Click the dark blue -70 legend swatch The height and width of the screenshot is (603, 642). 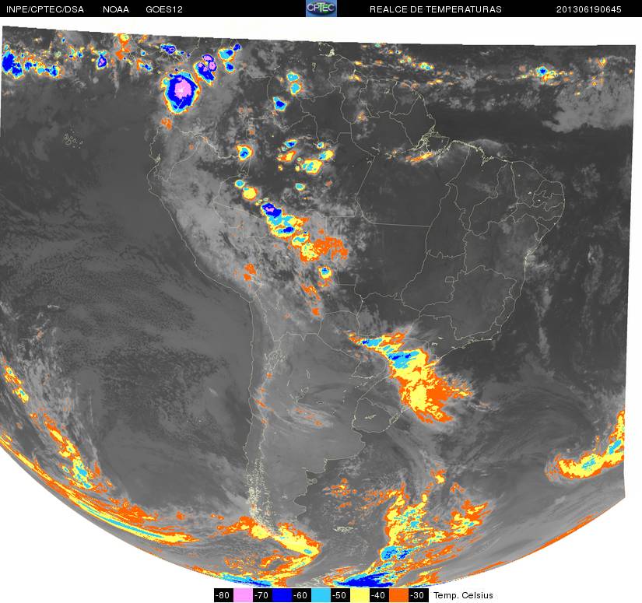282,595
